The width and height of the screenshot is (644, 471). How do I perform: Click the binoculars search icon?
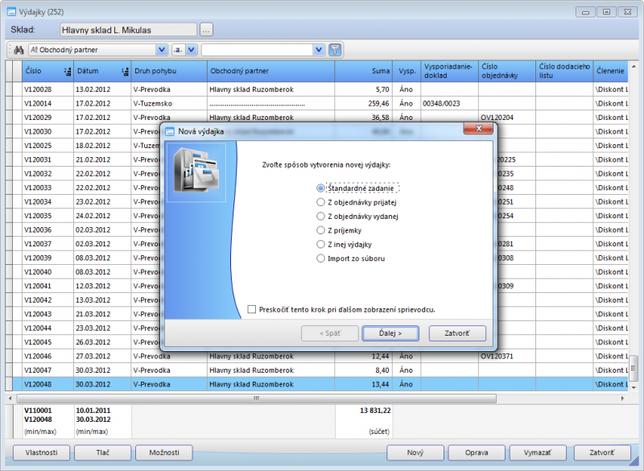(19, 50)
